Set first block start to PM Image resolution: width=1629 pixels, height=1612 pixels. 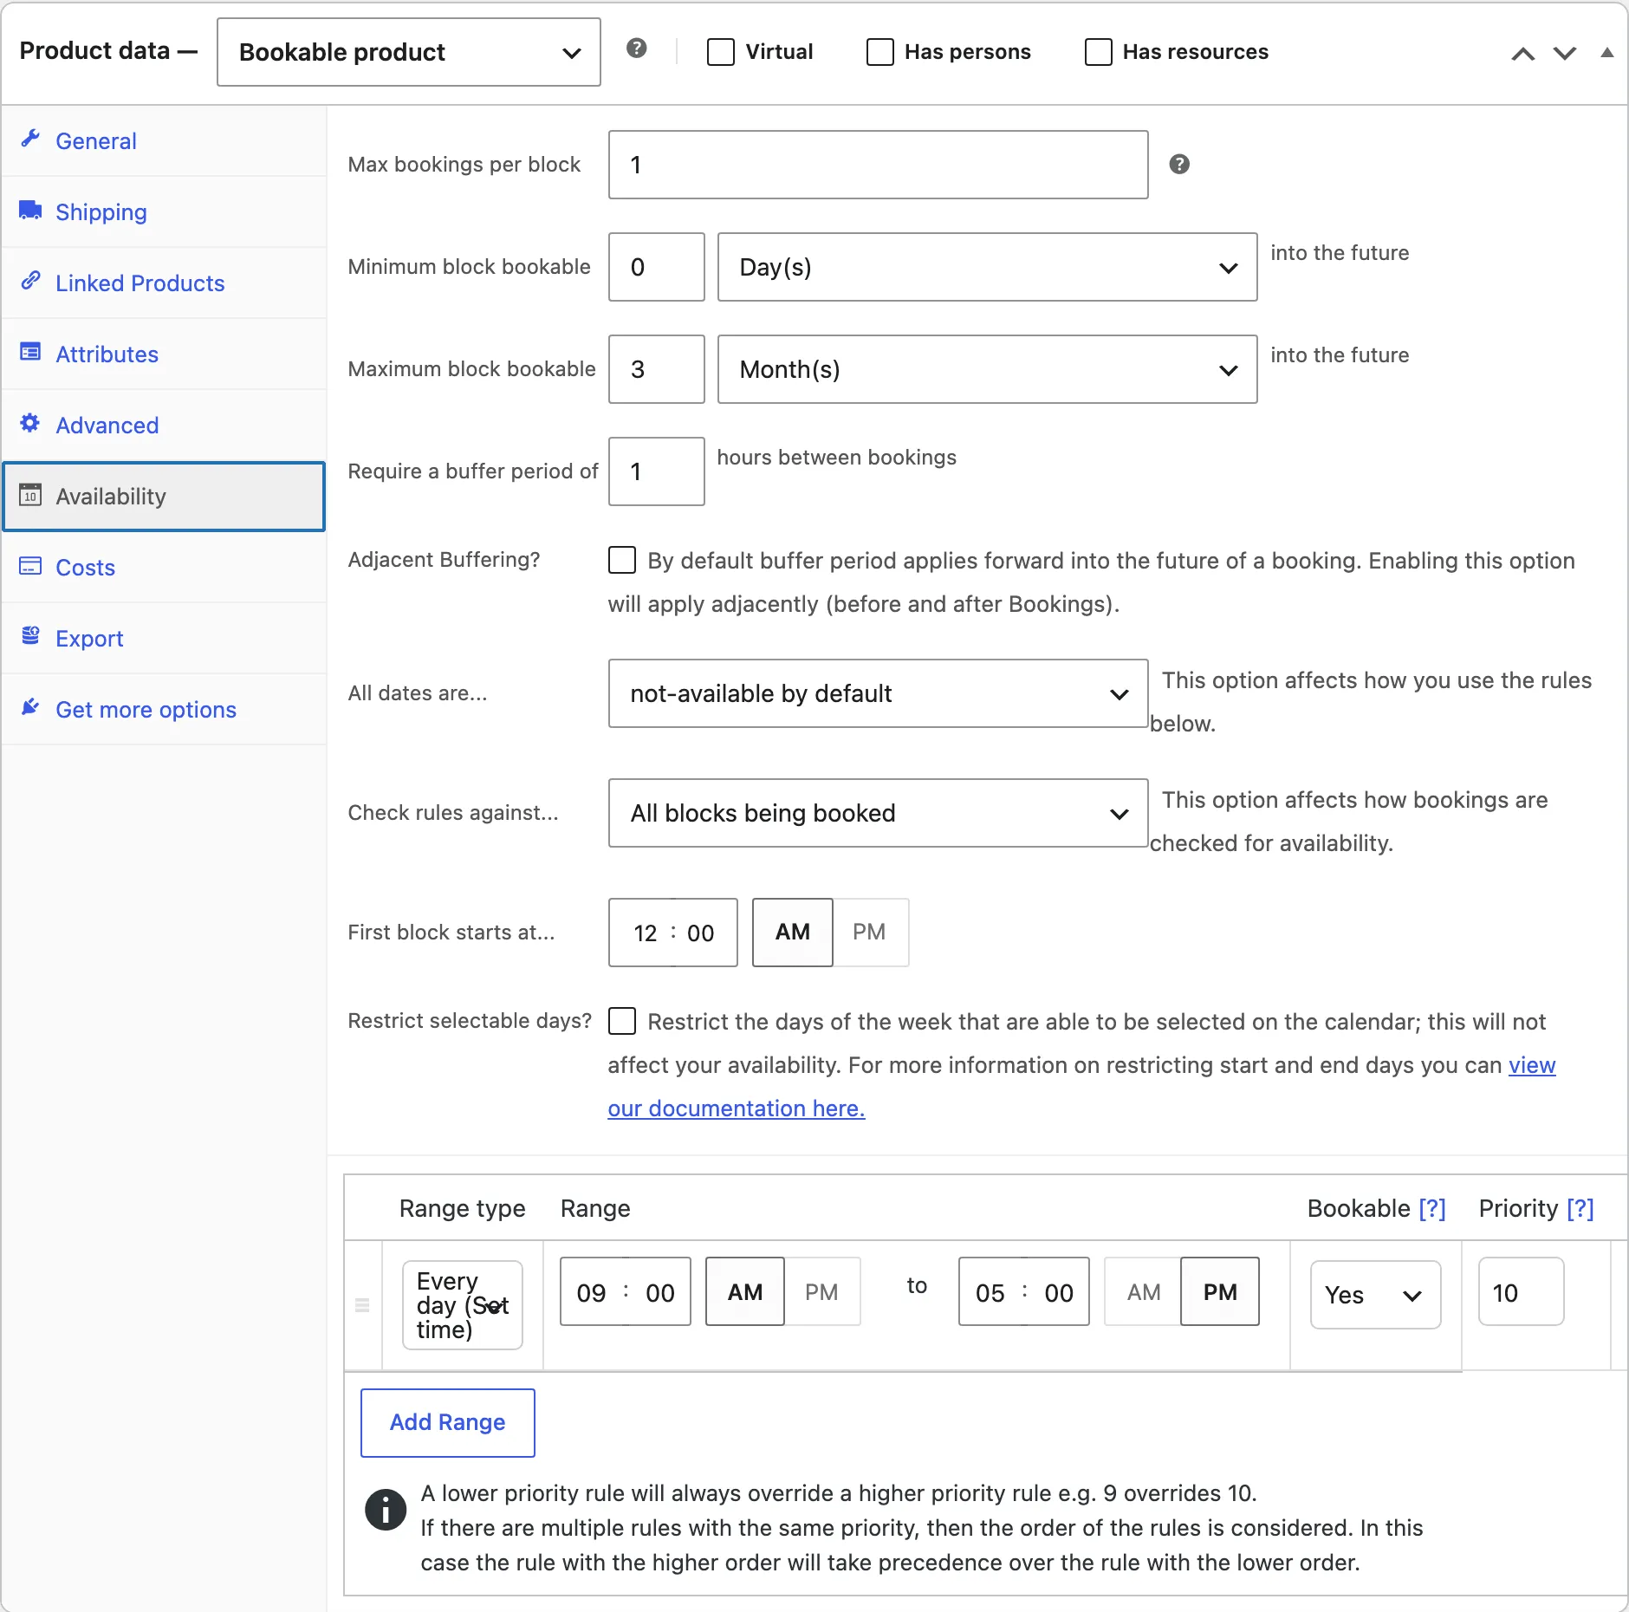tap(869, 933)
